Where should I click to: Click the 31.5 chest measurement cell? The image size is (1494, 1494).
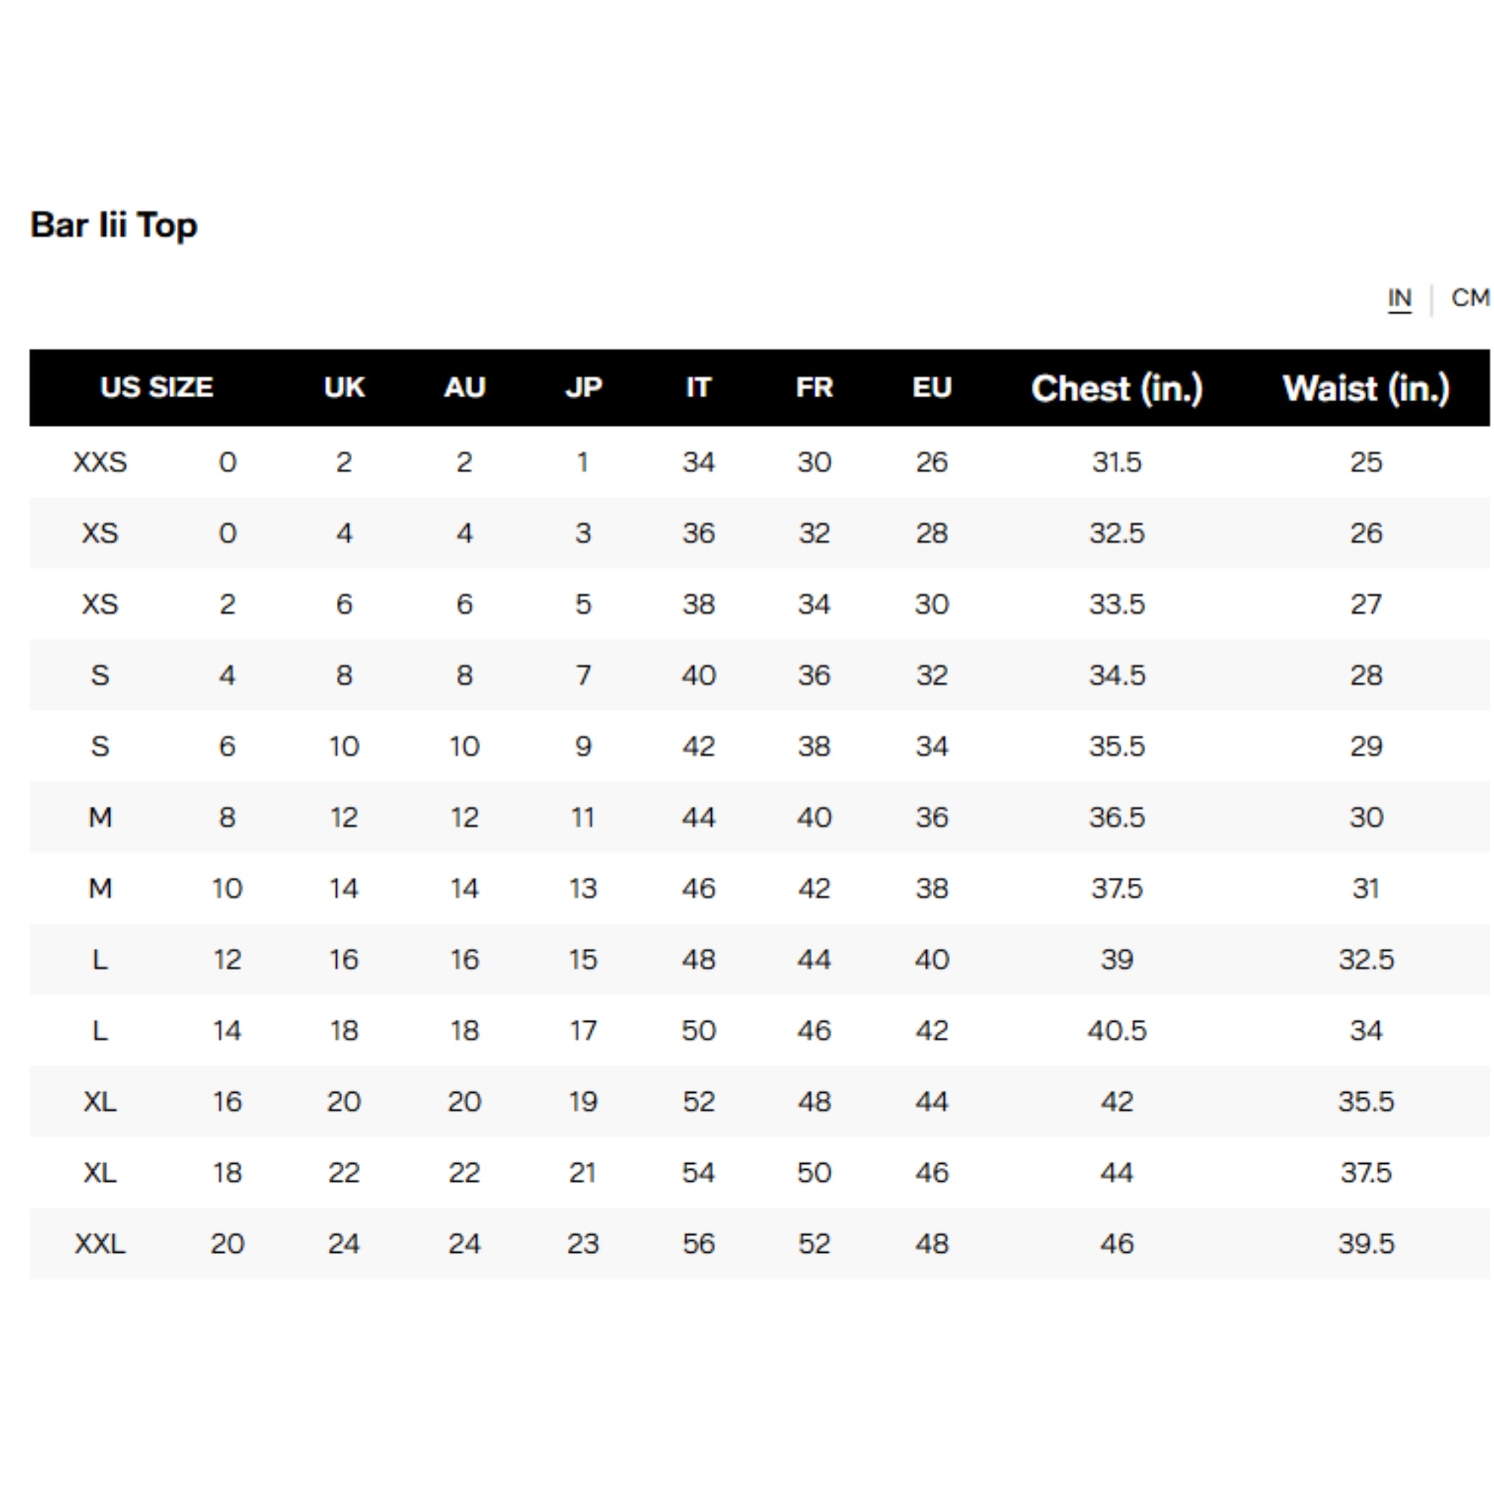[x=1117, y=462]
